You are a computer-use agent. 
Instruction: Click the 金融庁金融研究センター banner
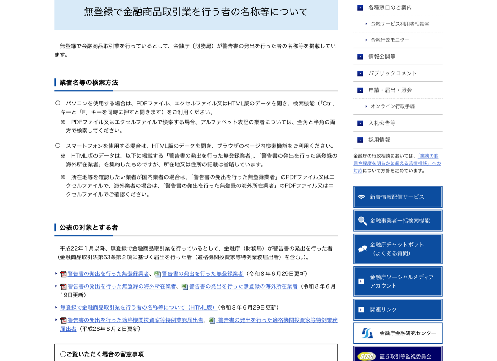coord(398,333)
